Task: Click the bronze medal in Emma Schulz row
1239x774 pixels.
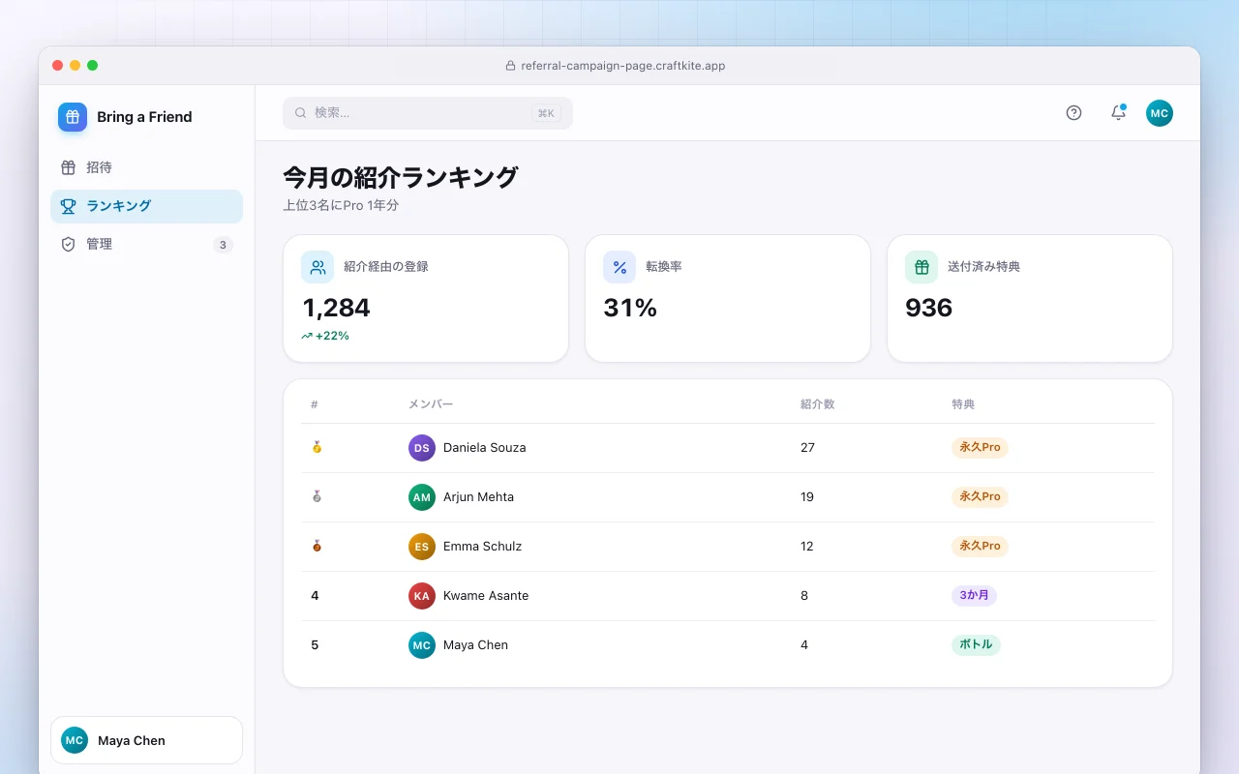Action: (317, 547)
